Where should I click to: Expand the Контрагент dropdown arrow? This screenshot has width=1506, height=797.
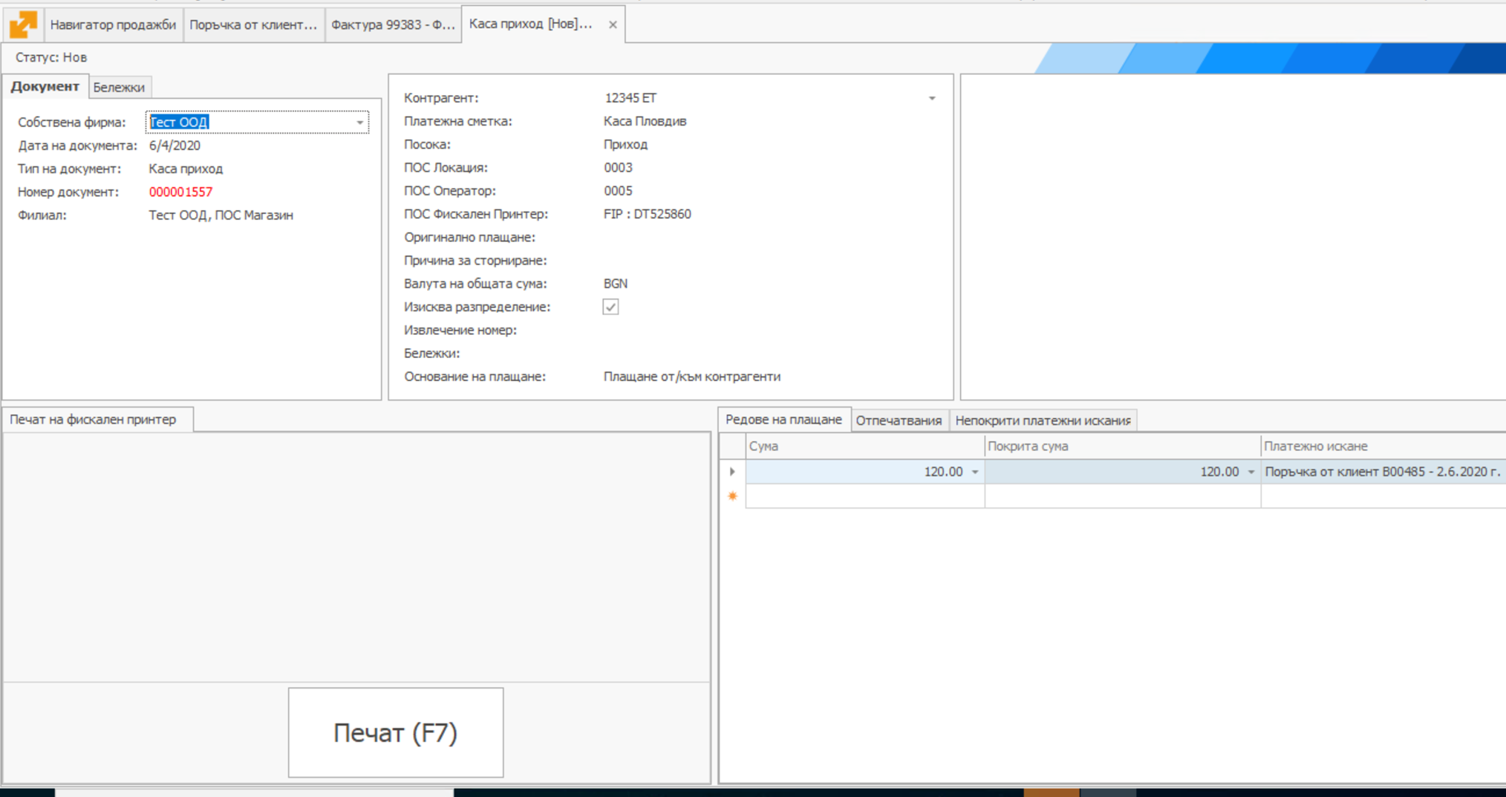click(932, 98)
